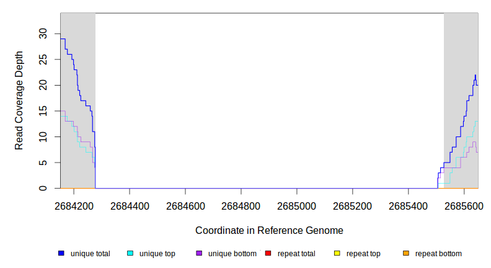Viewport: 491px width, 268px height.
Task: Select the "unique total" legend label
Action: tap(90, 254)
